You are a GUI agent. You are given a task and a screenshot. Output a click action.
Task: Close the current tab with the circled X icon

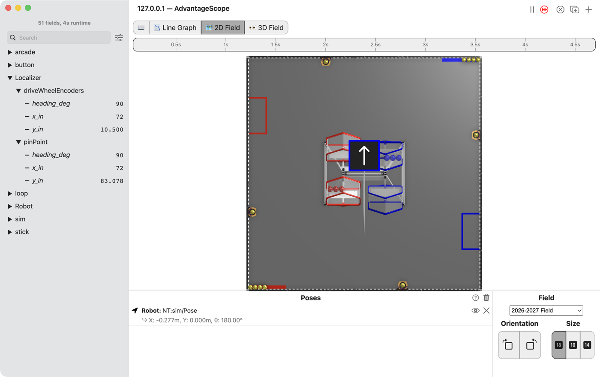click(560, 9)
